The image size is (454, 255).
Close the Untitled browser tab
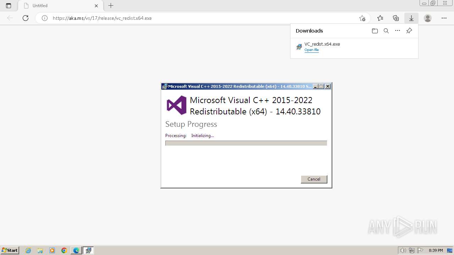[x=96, y=6]
